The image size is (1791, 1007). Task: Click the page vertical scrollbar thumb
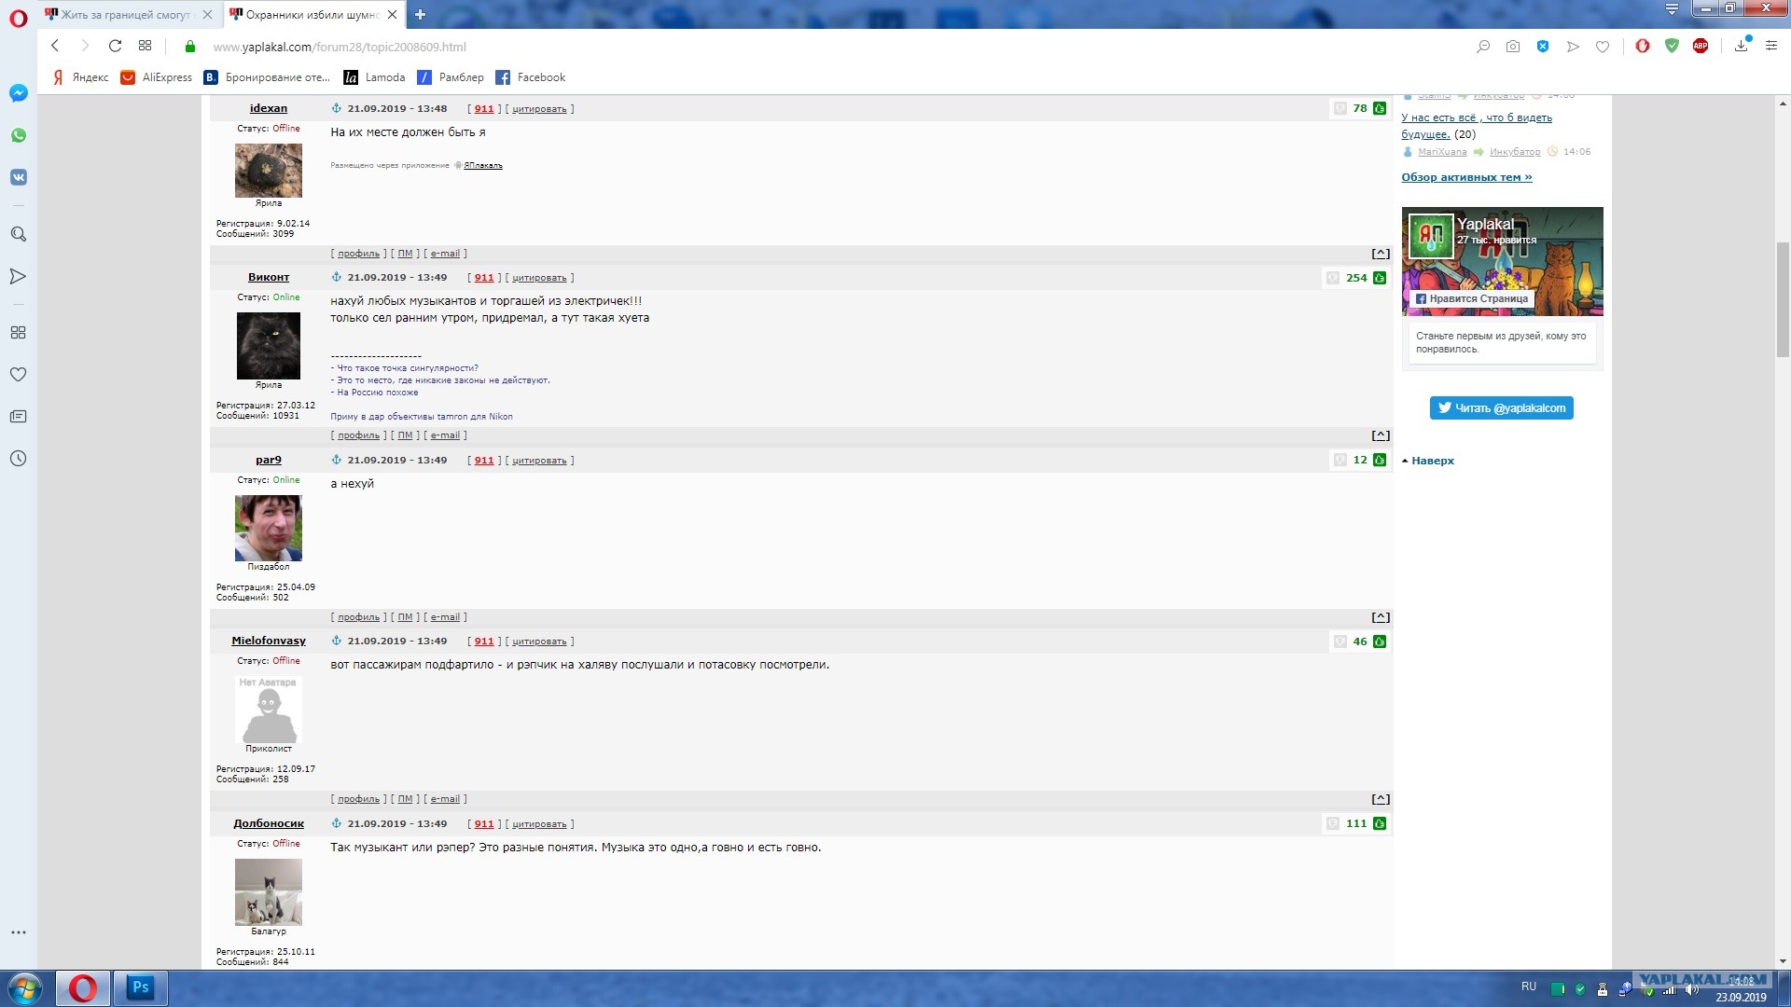click(x=1783, y=298)
